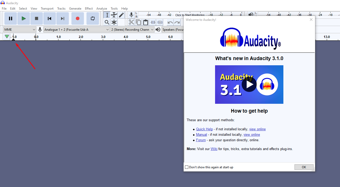Image resolution: width=340 pixels, height=187 pixels.
Task: Open the Tracks menu
Action: pos(61,9)
